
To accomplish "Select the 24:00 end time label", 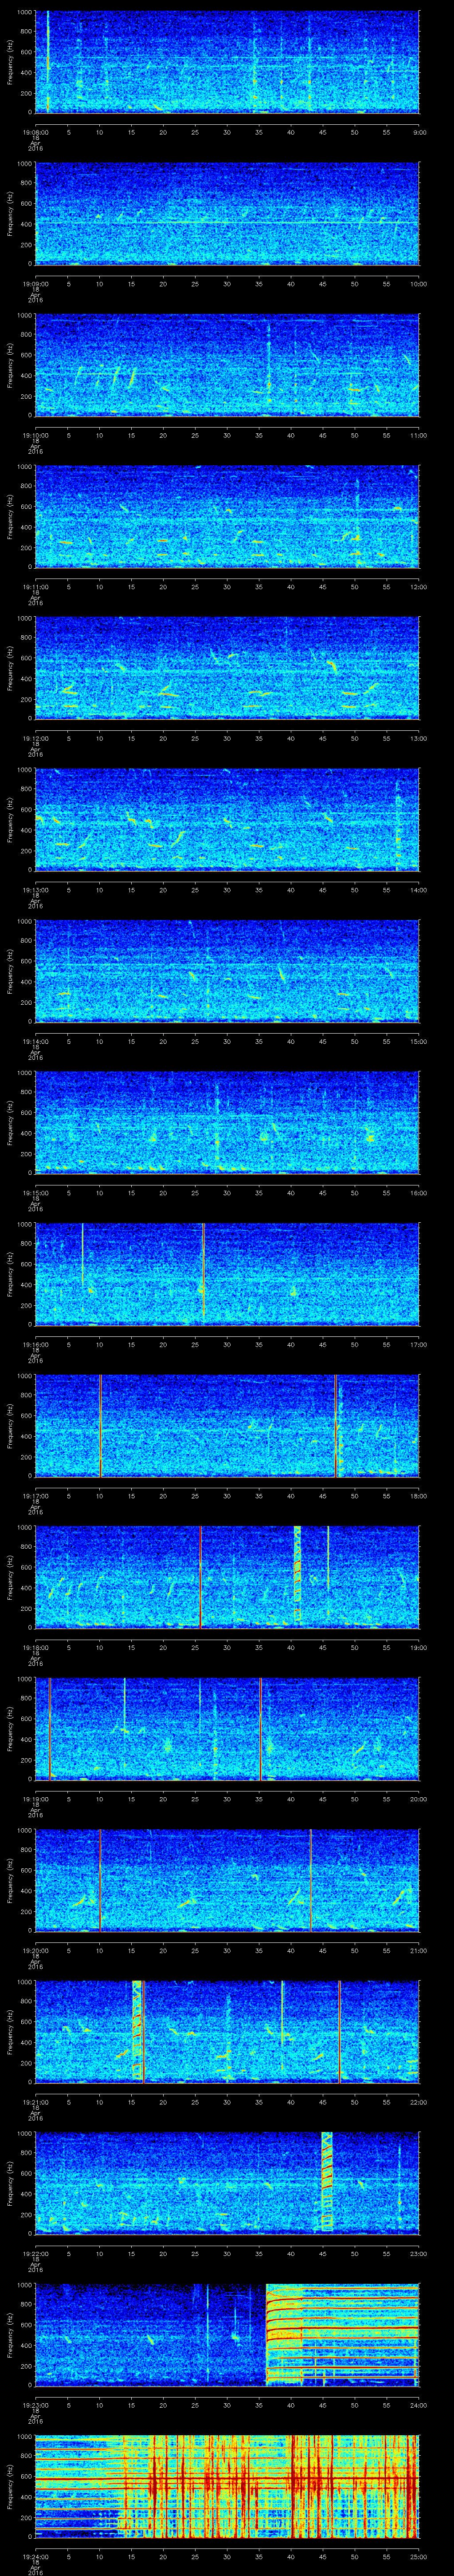I will pos(419,2404).
